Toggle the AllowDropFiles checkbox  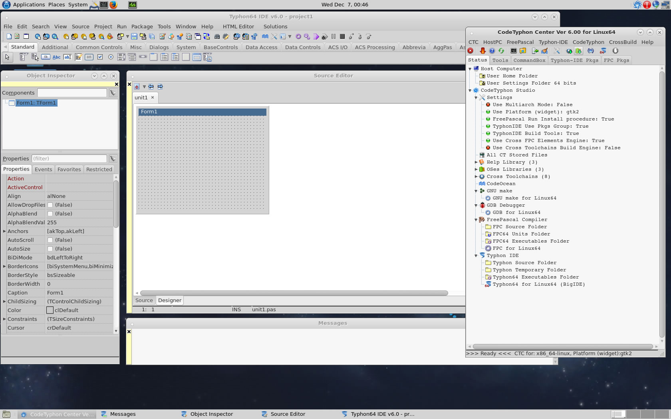50,205
